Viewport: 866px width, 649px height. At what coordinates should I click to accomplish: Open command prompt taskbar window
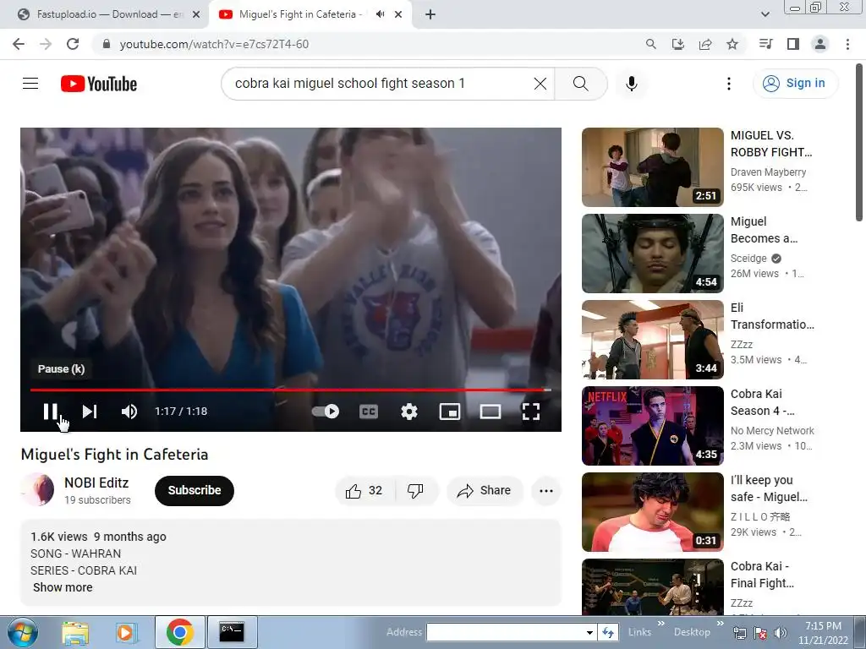pos(232,632)
